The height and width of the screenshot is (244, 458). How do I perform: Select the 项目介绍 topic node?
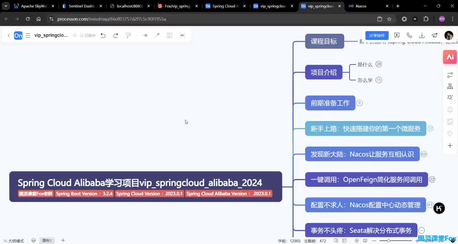point(323,72)
